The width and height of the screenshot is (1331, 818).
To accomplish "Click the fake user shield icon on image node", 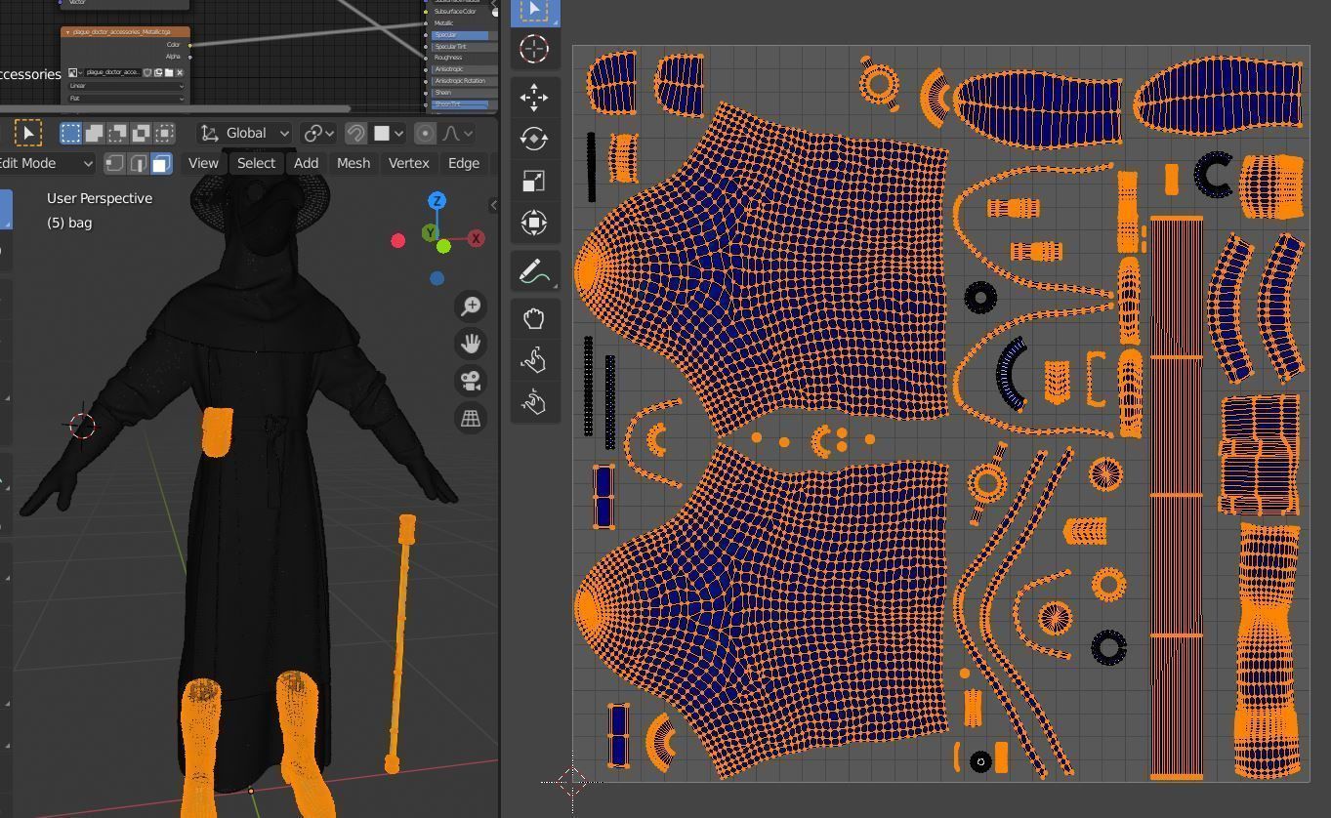I will (x=147, y=72).
